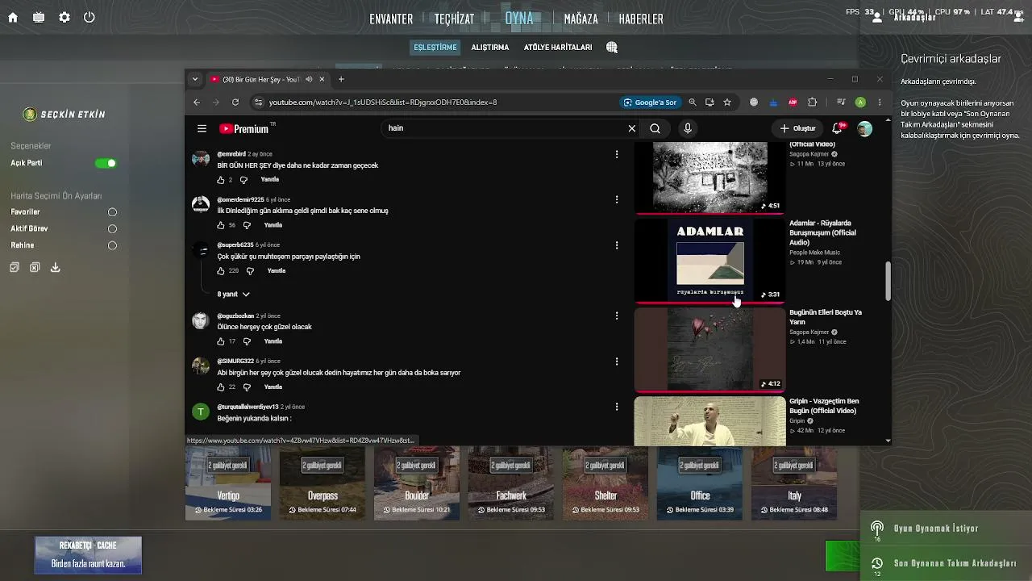This screenshot has width=1032, height=581.
Task: Reload the YouTube page in Chrome
Action: [235, 102]
